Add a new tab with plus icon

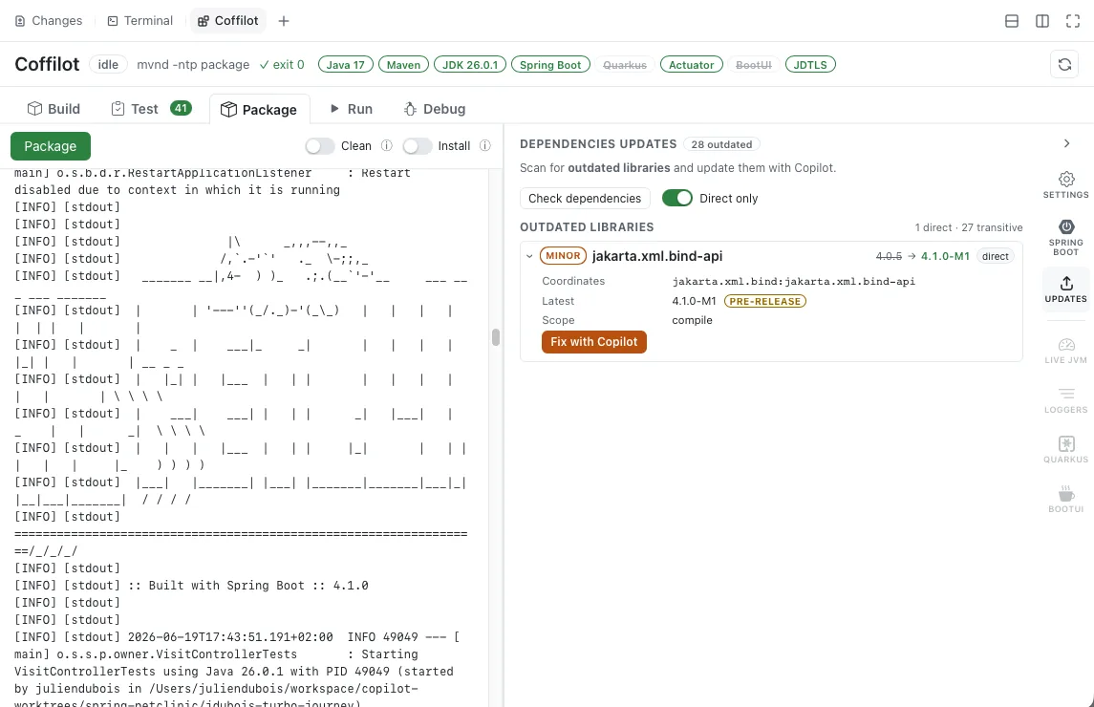[283, 21]
